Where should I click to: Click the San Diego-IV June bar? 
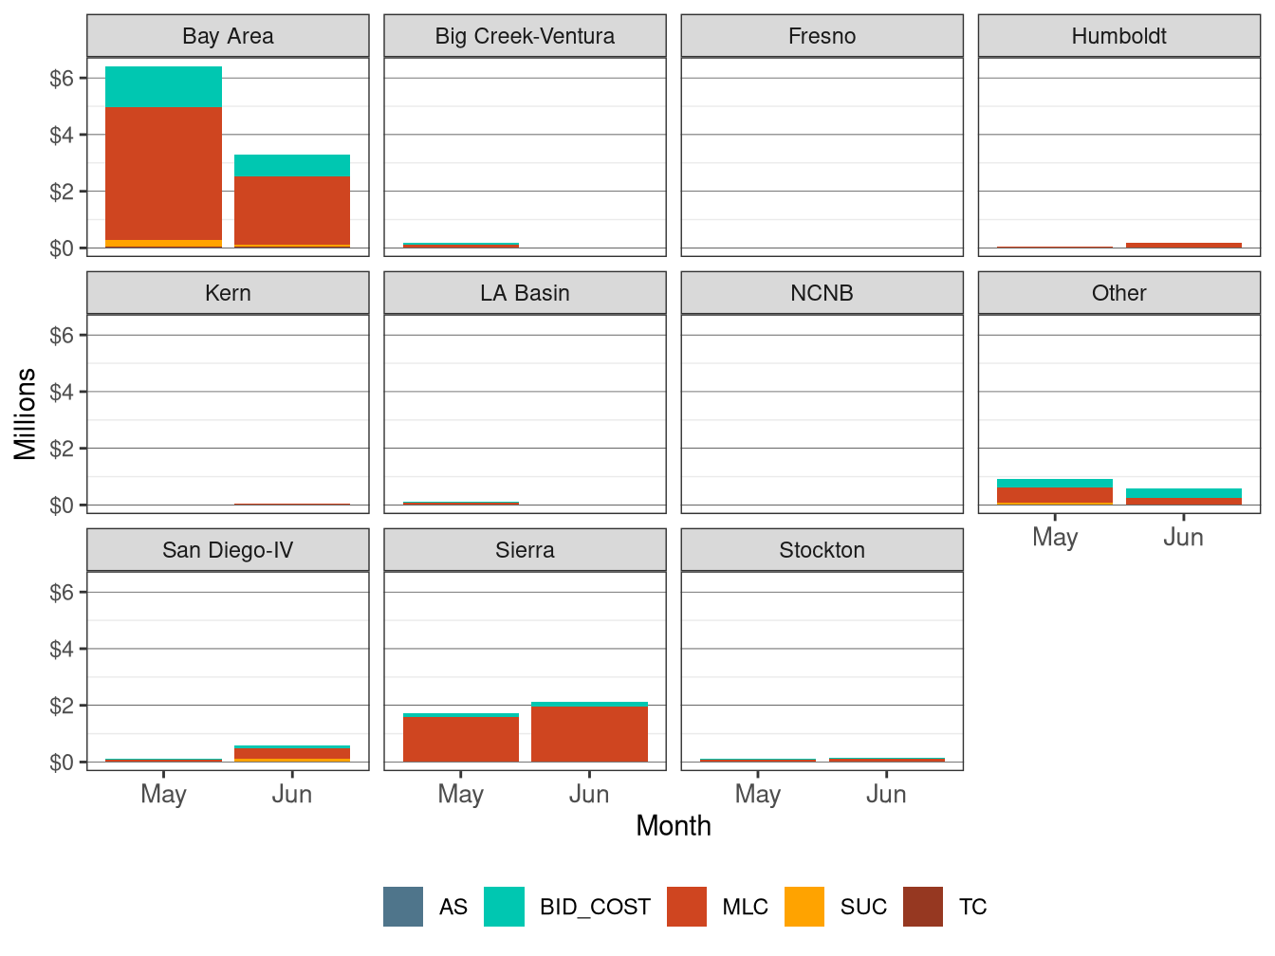point(292,754)
